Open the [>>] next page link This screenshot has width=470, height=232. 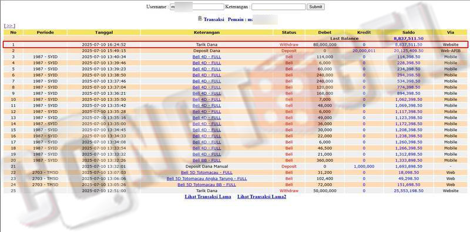tap(9, 26)
